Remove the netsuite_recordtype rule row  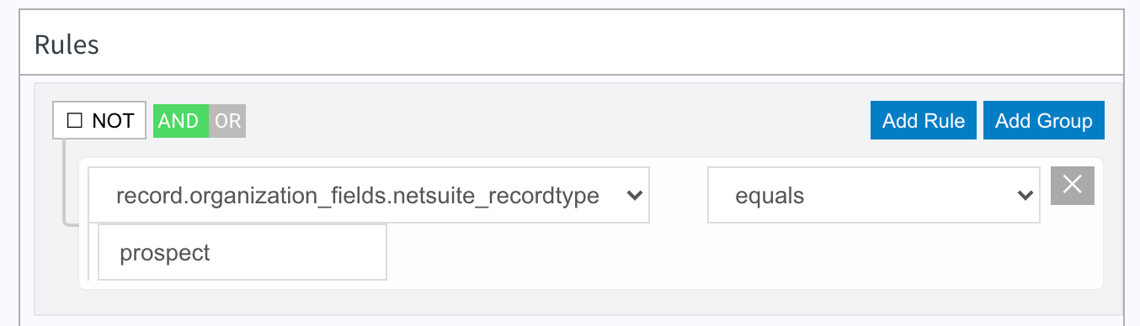point(1072,186)
